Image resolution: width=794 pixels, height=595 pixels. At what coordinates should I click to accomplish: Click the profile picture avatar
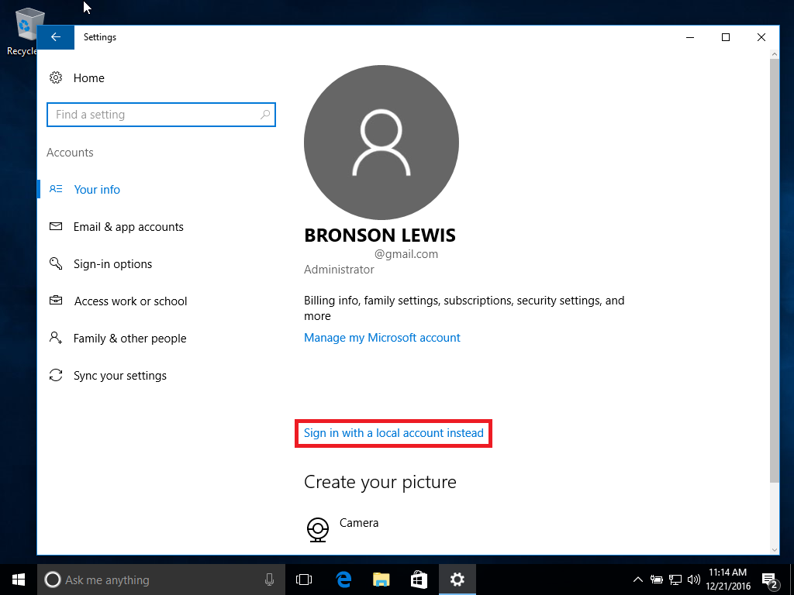(381, 143)
